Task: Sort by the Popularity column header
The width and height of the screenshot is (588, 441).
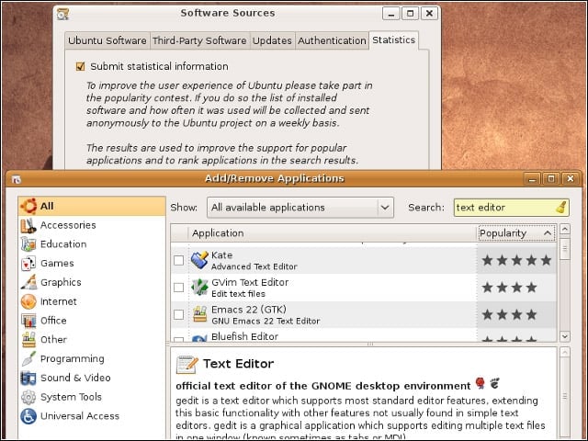Action: tap(516, 233)
